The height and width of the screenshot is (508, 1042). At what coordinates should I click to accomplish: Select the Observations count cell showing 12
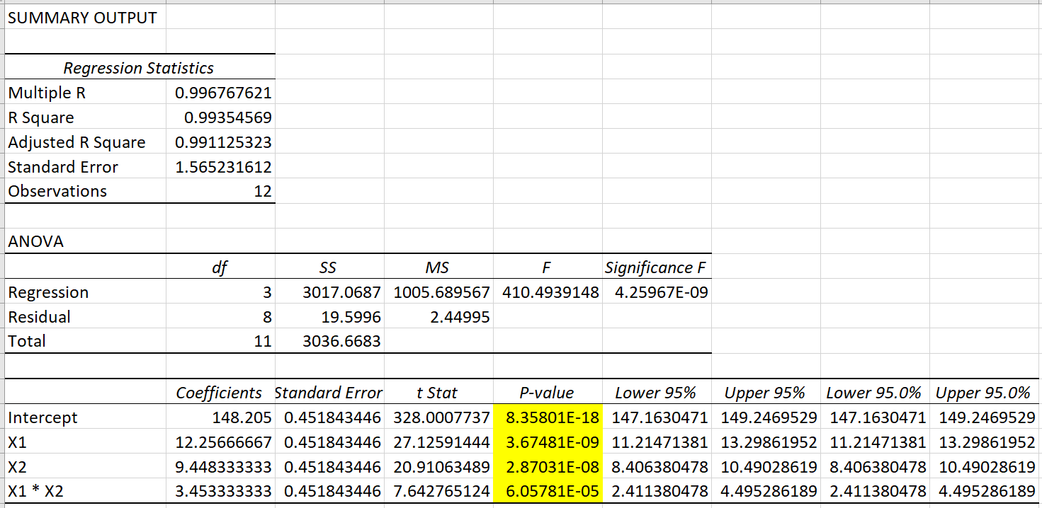click(x=262, y=191)
